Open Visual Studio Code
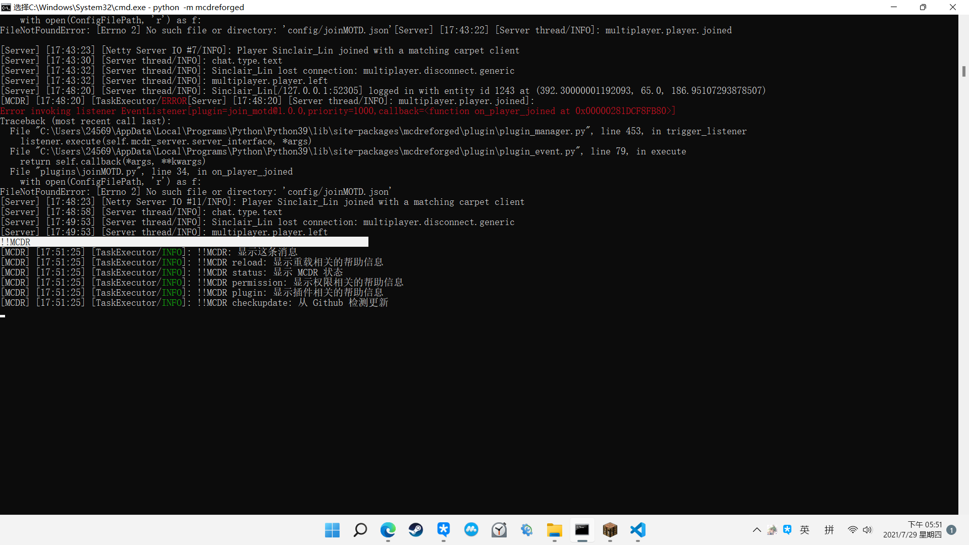Screen dimensions: 969x545 (x=637, y=530)
